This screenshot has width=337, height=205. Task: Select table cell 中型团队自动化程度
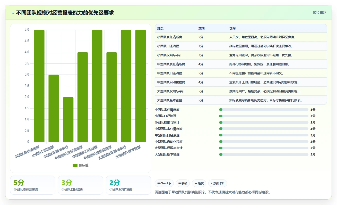point(171,82)
